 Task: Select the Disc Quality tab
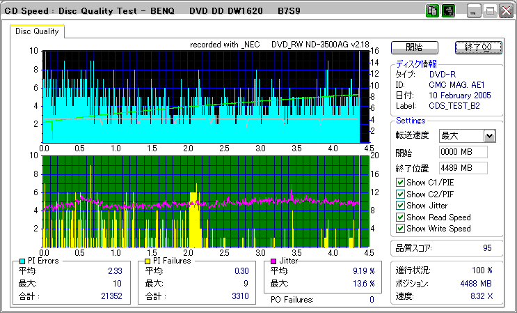[38, 31]
